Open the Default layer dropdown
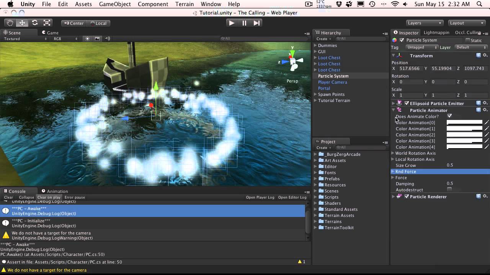Screen dimensions: 490x275 [x=471, y=47]
